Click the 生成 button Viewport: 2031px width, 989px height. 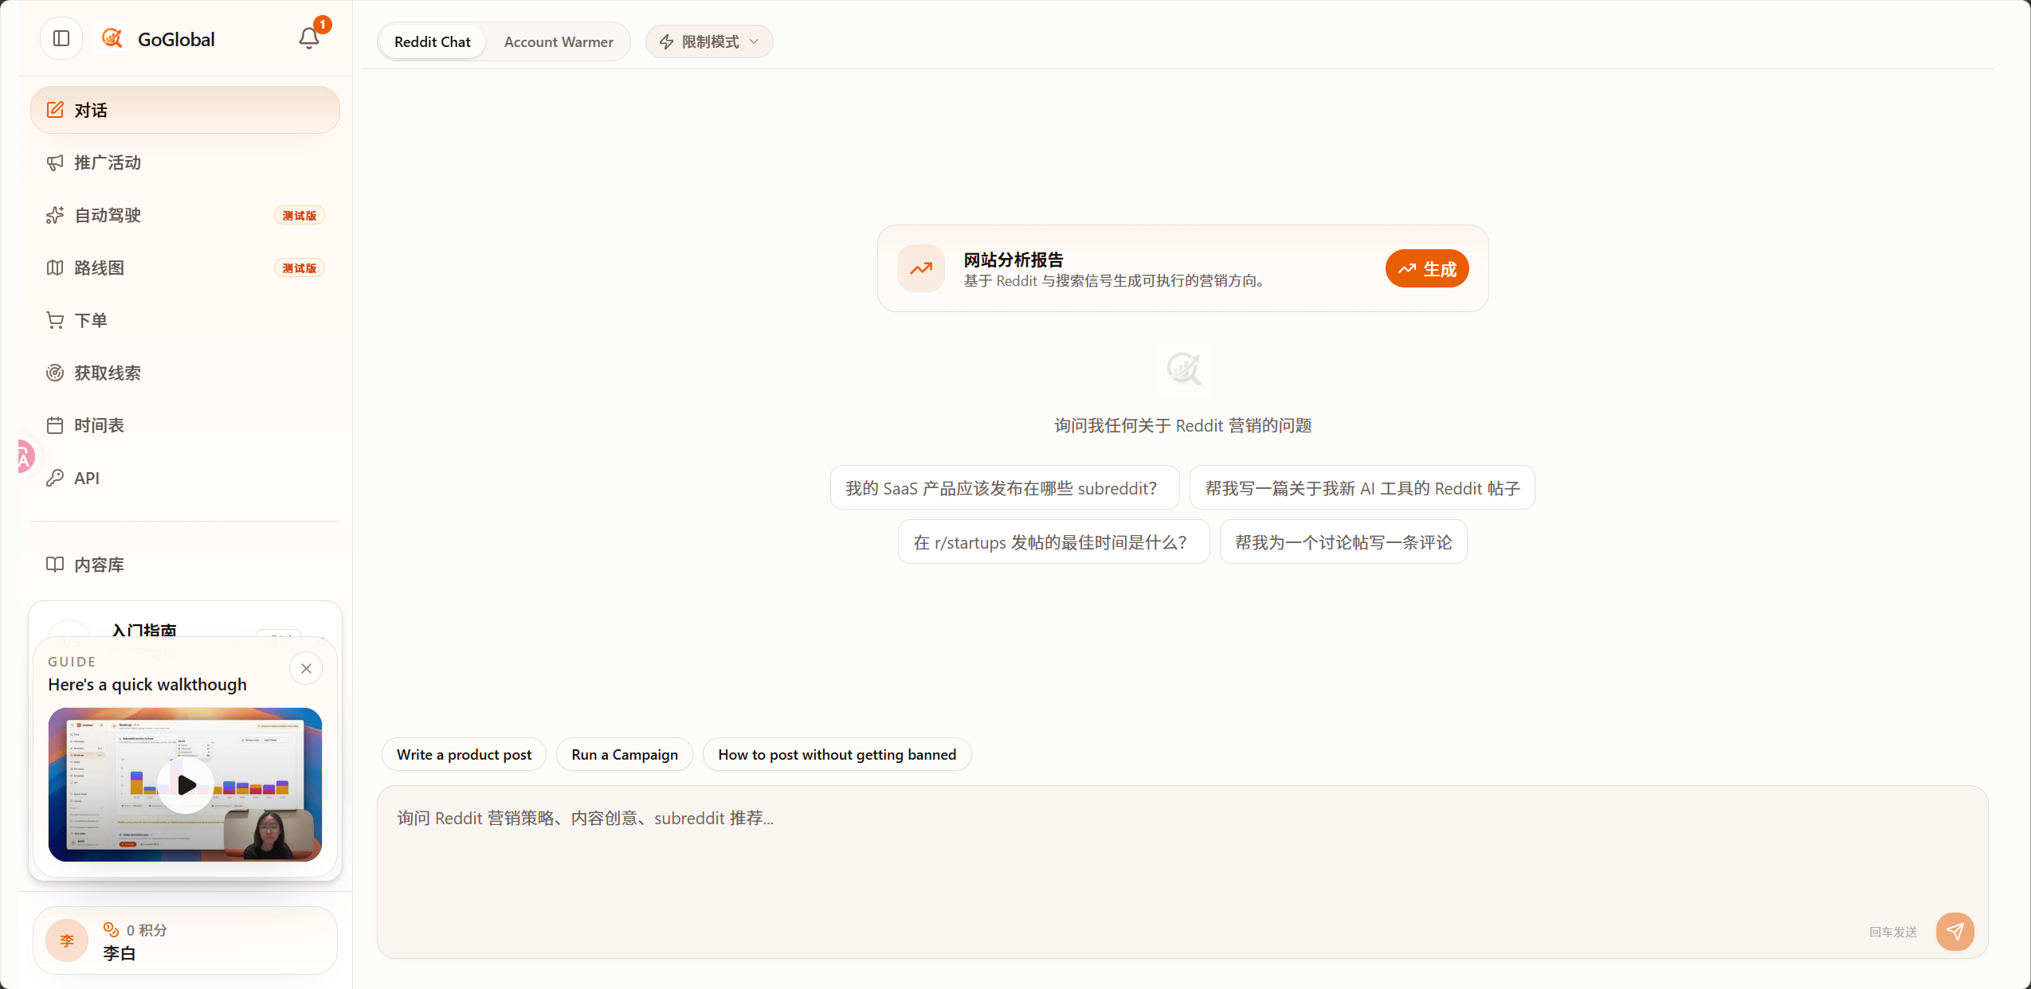click(x=1427, y=268)
